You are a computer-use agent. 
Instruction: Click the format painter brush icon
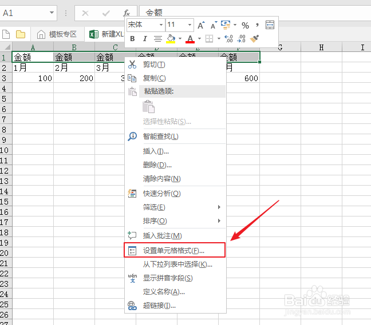[254, 38]
